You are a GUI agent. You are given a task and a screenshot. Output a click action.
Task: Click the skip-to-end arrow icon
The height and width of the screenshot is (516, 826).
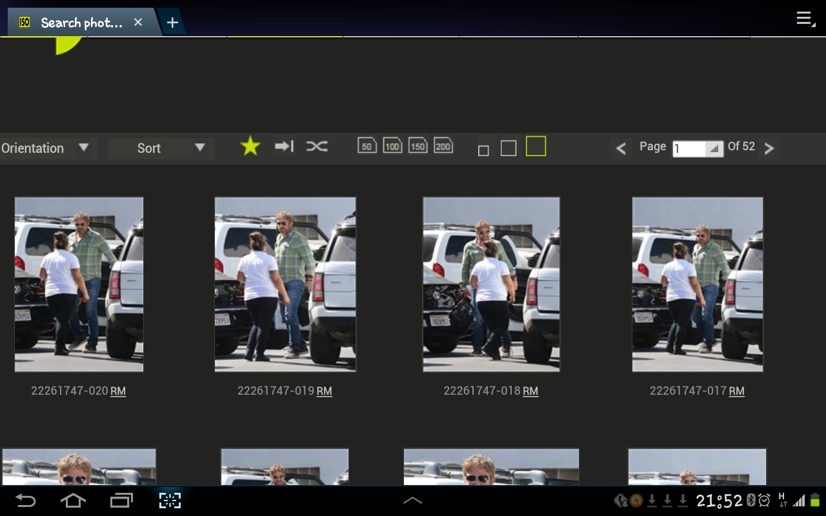284,146
